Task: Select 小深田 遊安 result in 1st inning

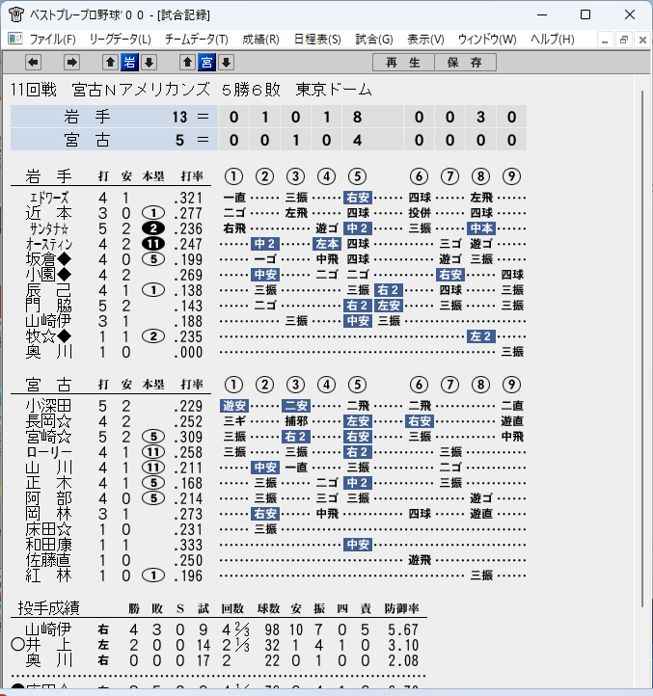Action: point(234,406)
